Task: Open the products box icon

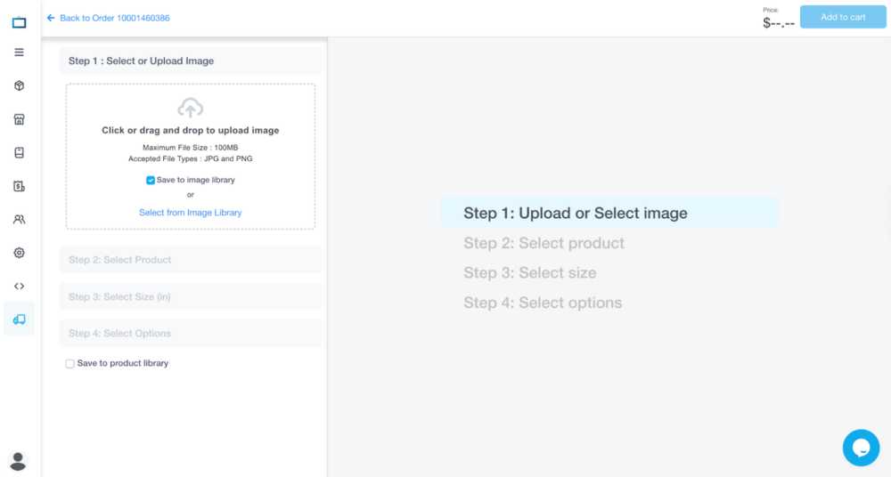Action: click(19, 85)
